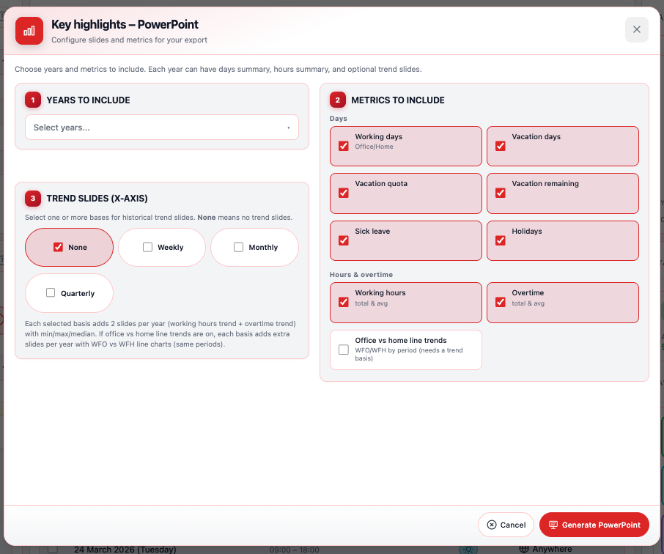Enable Weekly trend slides
This screenshot has width=664, height=554.
[x=148, y=248]
